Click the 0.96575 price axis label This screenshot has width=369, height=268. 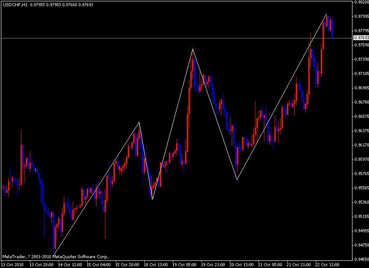tap(361, 117)
